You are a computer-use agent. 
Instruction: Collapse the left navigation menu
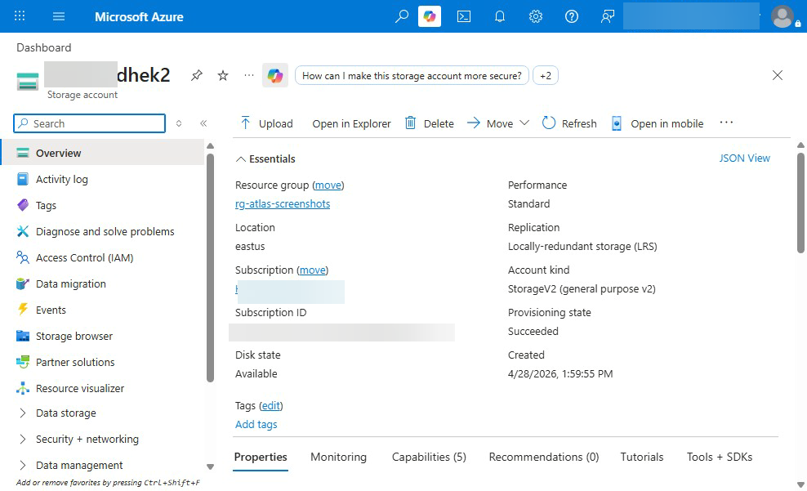[x=203, y=123]
